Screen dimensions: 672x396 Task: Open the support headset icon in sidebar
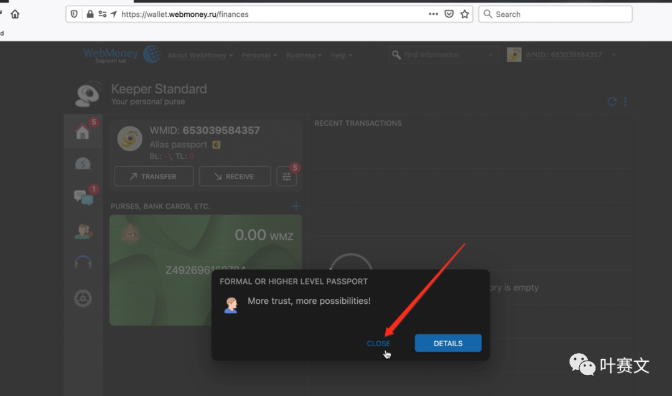pos(83,263)
